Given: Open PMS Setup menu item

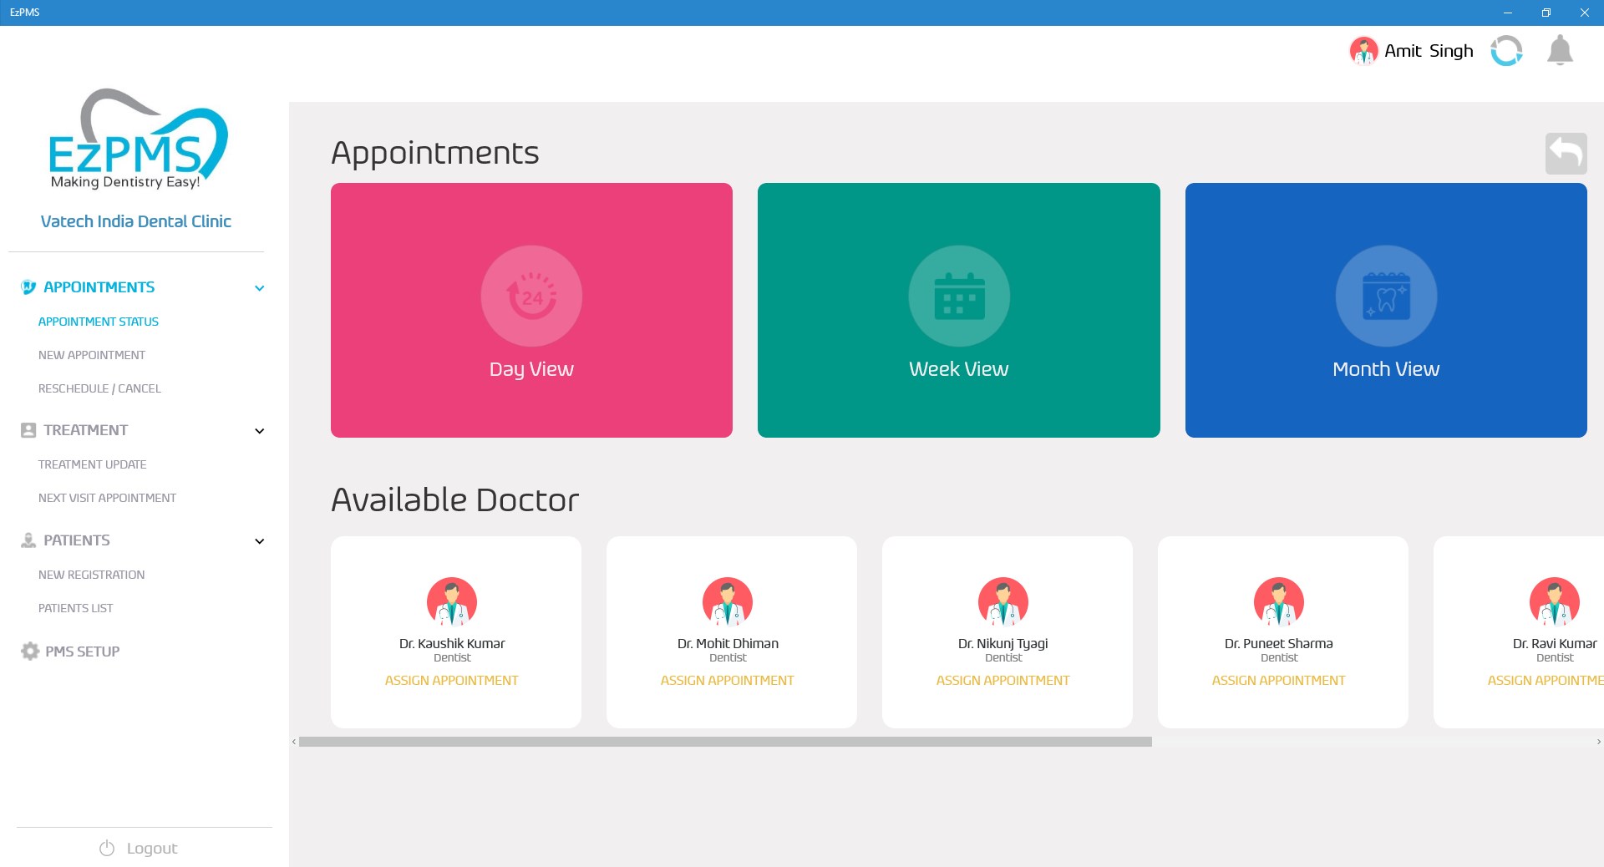Looking at the screenshot, I should (x=82, y=652).
